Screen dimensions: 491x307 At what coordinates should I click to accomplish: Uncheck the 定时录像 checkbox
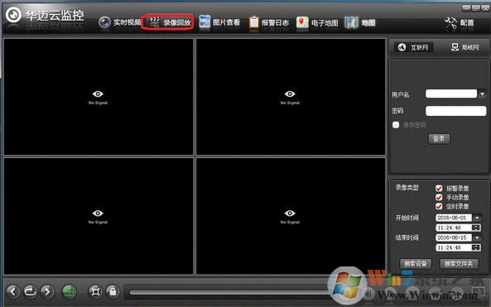pos(439,206)
